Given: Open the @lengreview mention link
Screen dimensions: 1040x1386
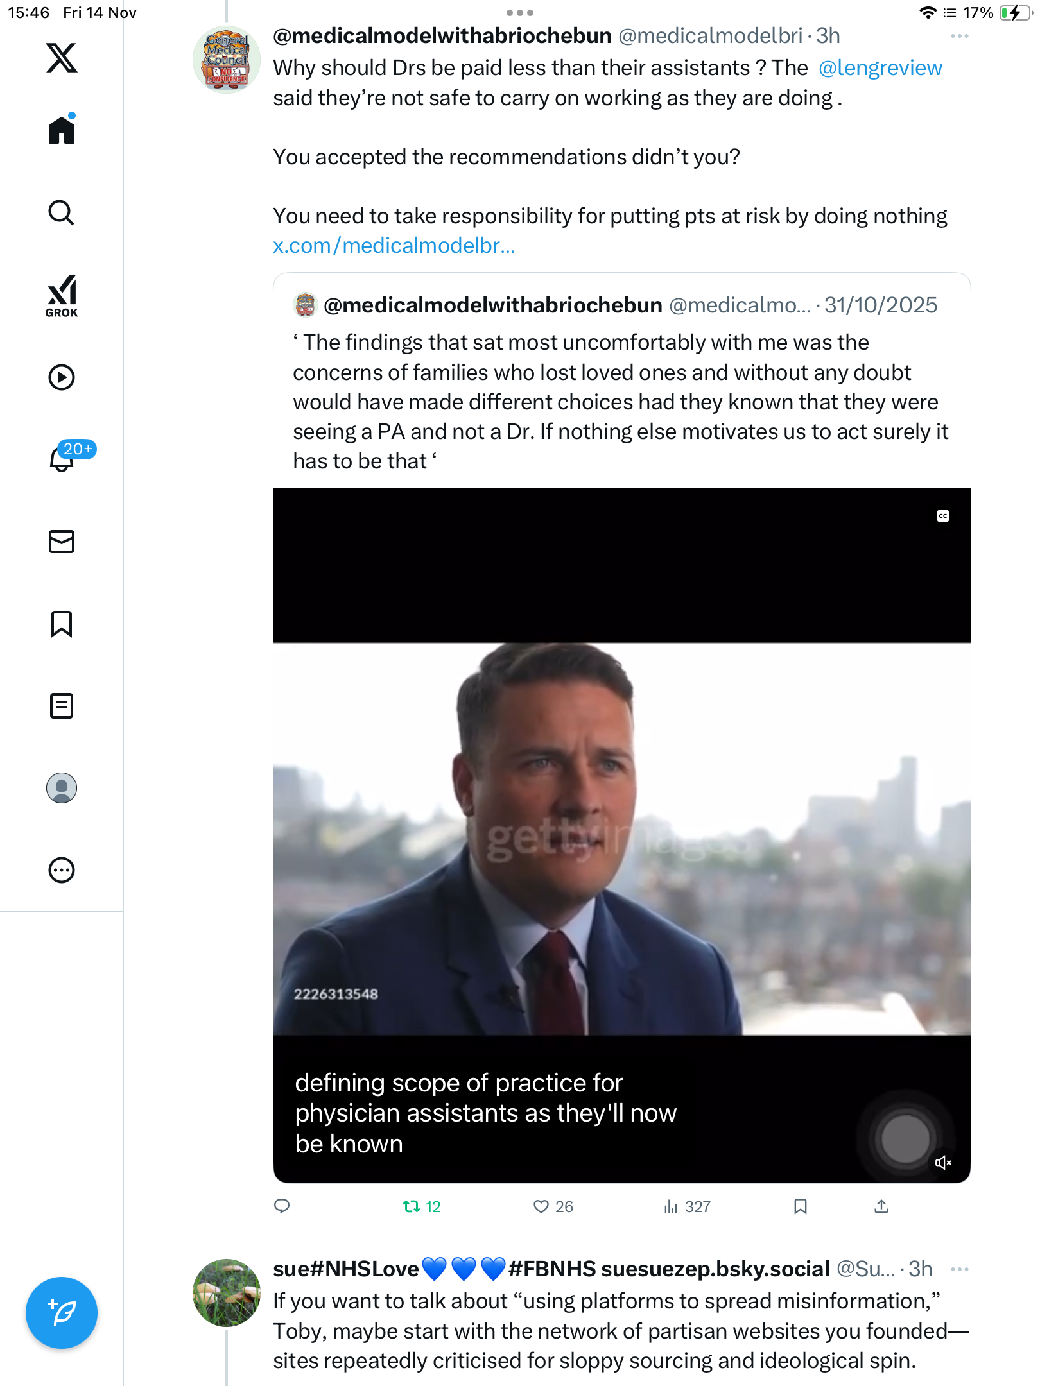Looking at the screenshot, I should coord(880,68).
